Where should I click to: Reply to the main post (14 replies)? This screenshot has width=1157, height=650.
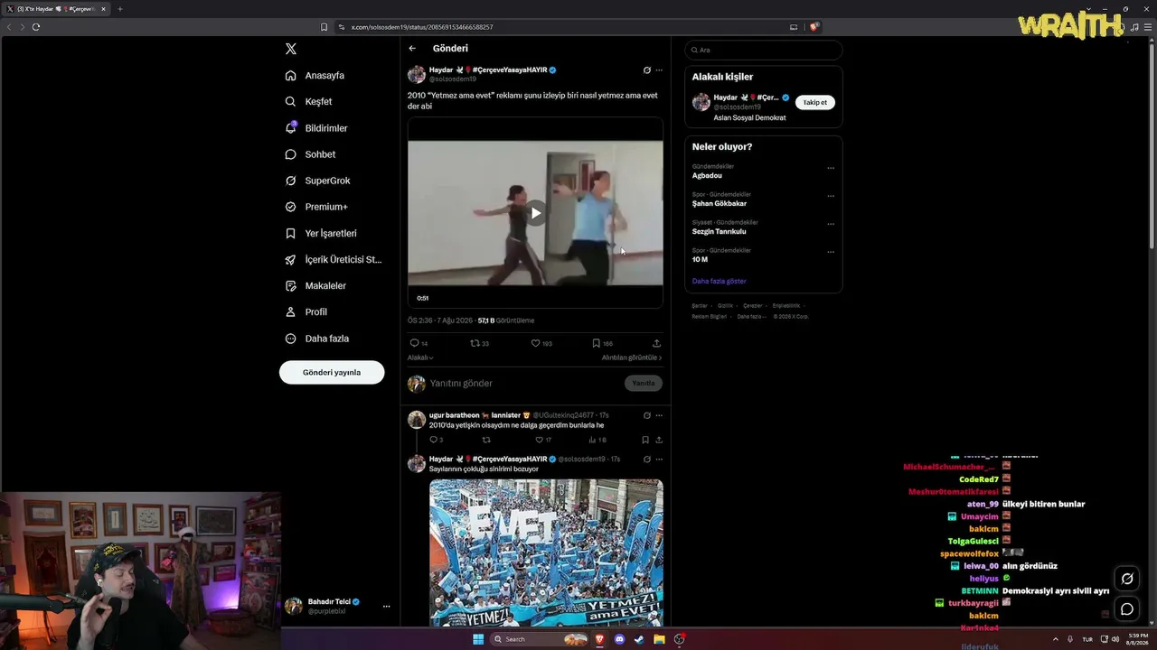pos(419,343)
